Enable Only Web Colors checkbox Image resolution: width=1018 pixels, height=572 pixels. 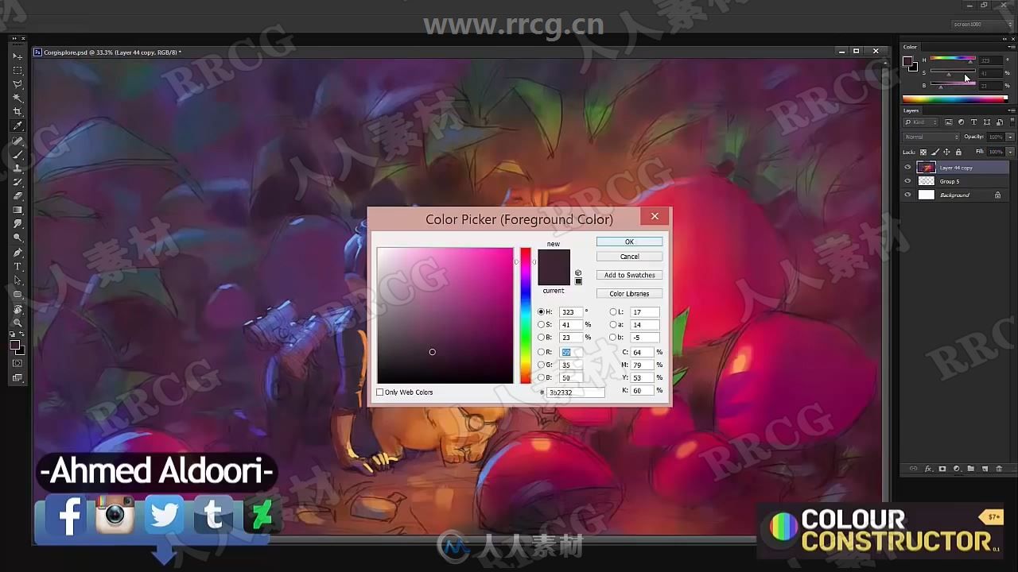(x=380, y=392)
